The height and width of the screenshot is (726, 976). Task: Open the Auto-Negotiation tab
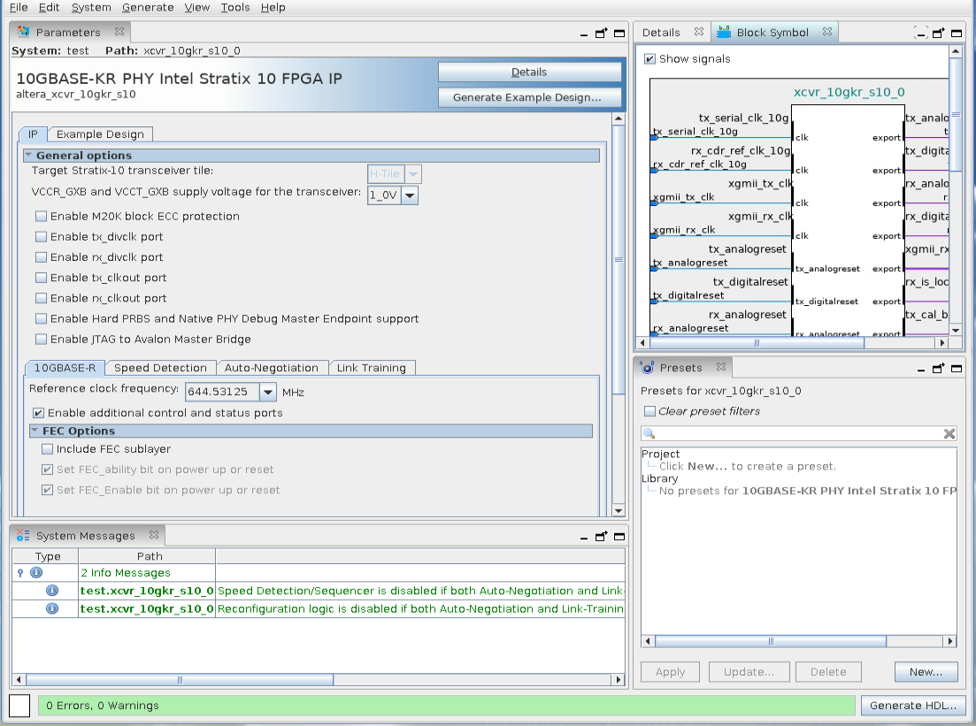[272, 368]
